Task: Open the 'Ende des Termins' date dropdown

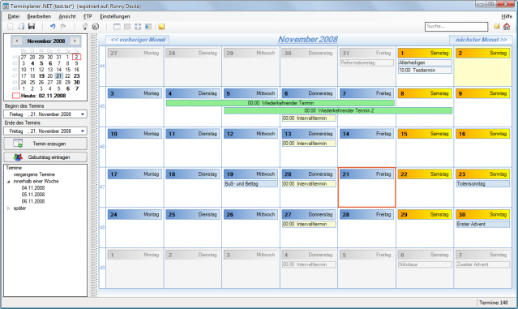Action: click(83, 131)
